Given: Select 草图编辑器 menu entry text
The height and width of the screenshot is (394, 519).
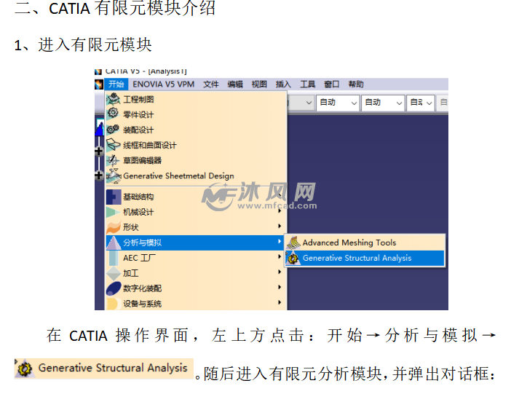Looking at the screenshot, I should tap(143, 160).
